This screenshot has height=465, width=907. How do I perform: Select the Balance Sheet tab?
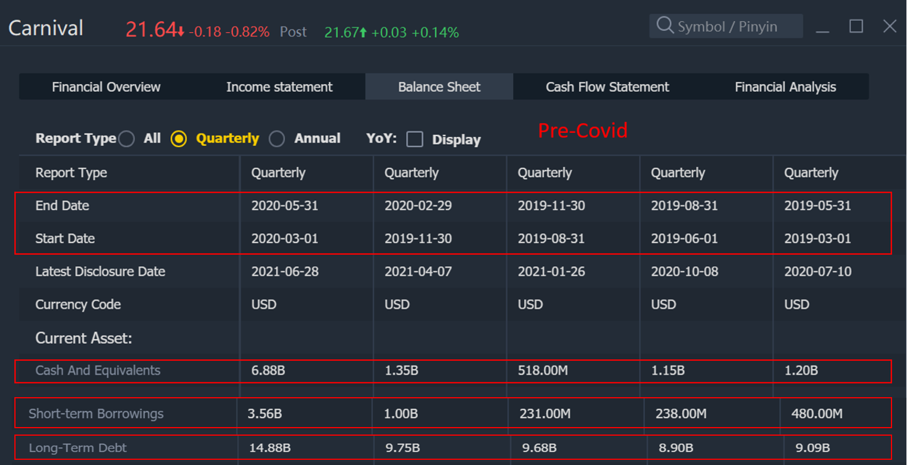pyautogui.click(x=439, y=87)
